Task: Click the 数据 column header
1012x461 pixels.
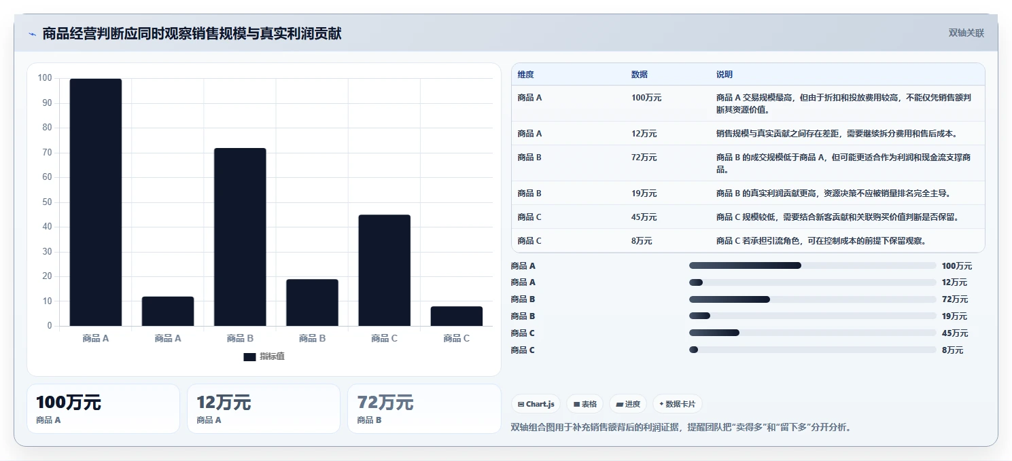Action: click(x=640, y=75)
